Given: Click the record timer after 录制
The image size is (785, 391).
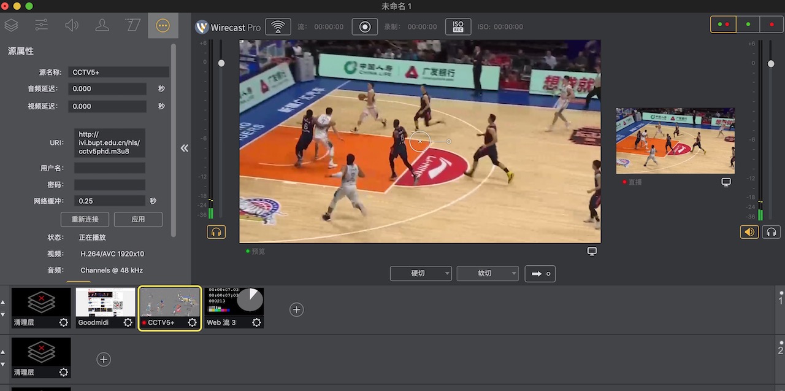Looking at the screenshot, I should pyautogui.click(x=422, y=27).
